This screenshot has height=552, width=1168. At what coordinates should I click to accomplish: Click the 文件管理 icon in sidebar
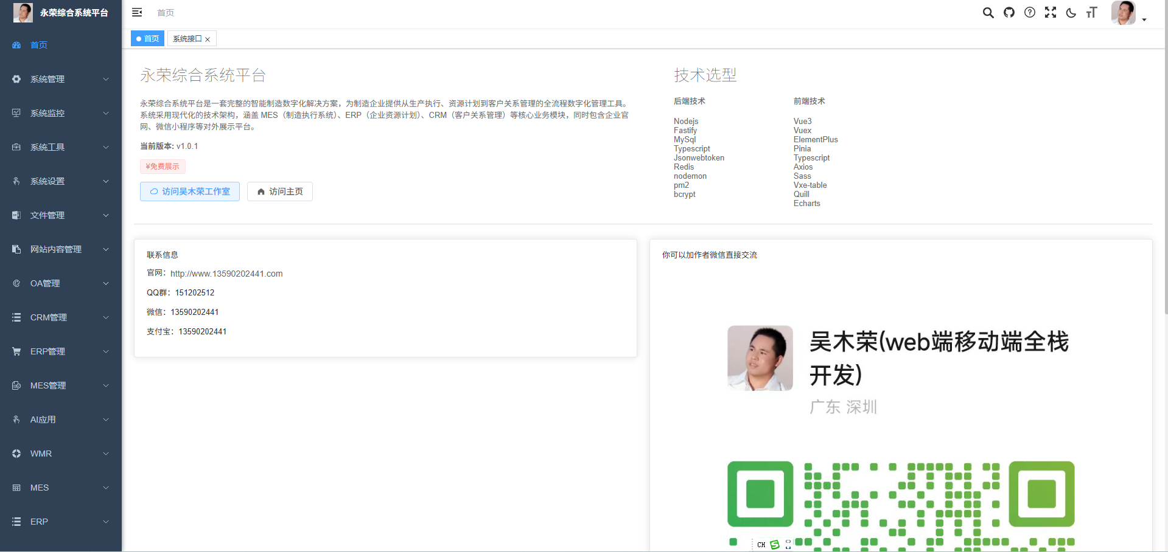[x=16, y=215]
